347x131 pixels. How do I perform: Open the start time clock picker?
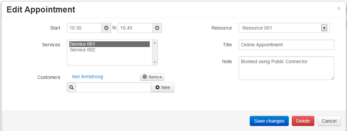click(106, 28)
